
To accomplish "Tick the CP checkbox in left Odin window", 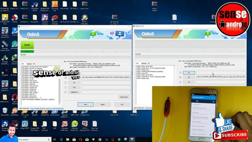I will (x=65, y=82).
